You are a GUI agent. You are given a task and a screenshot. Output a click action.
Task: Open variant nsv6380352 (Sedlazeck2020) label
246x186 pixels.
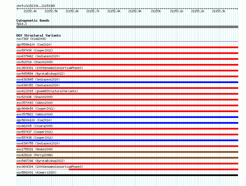click(x=38, y=85)
